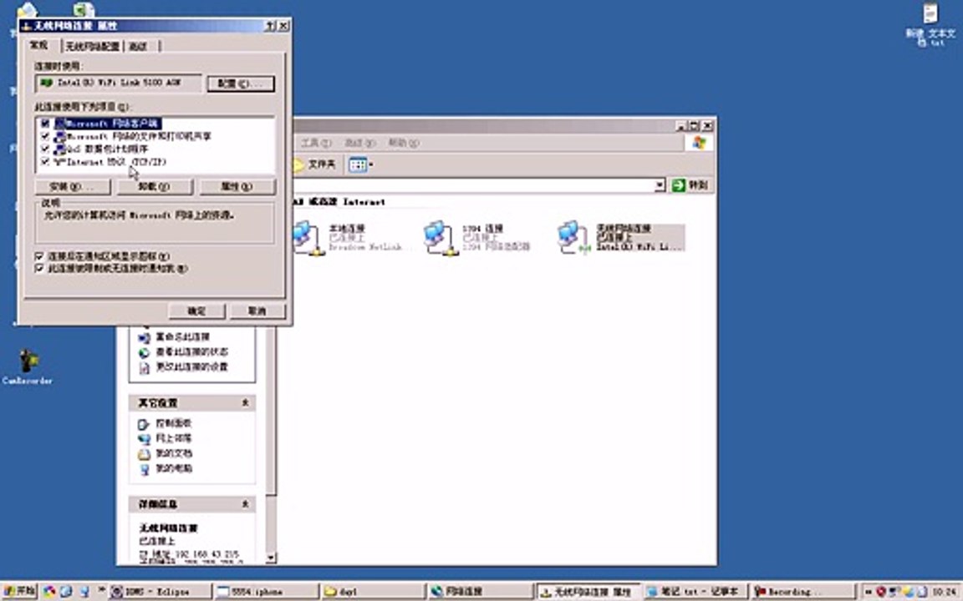Click the 转到 go button
This screenshot has width=963, height=601.
pyautogui.click(x=690, y=185)
